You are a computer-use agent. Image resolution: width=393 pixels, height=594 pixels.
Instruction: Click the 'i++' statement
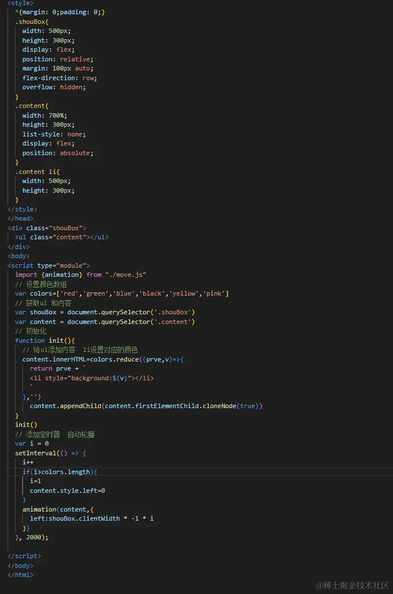click(x=28, y=462)
